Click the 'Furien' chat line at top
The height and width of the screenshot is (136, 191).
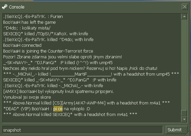click(x=33, y=17)
